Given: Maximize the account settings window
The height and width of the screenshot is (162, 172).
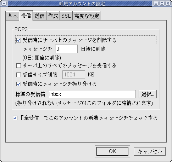Looking at the screenshot, I should (x=162, y=4).
